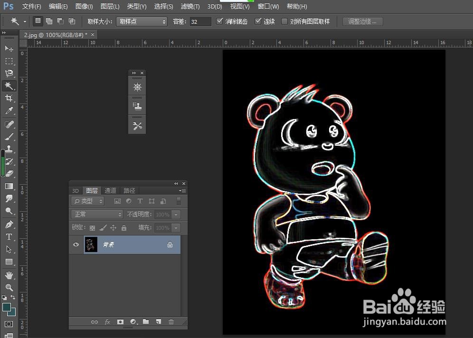Add a layer mask
This screenshot has width=473, height=338.
(x=120, y=322)
